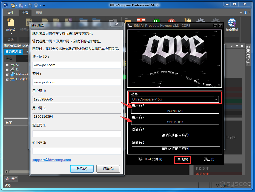This screenshot has height=192, width=255.
Task: Click the 筛选 filter input field
Action: [22, 58]
